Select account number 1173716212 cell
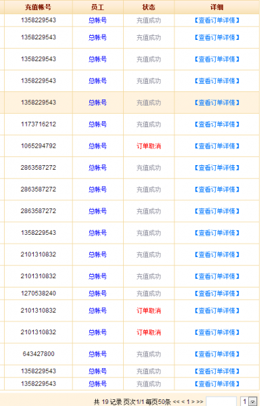Screen dimensions: 261x406 pyautogui.click(x=39, y=124)
